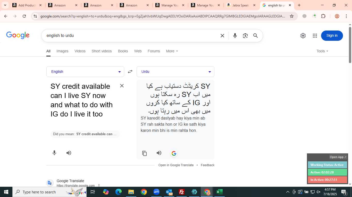Search by image camera icon
The height and width of the screenshot is (197, 352).
[x=245, y=36]
